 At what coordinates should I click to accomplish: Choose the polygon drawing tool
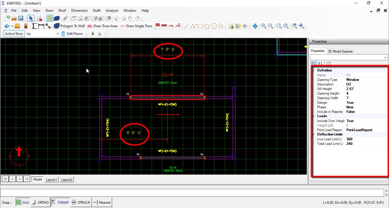point(207,26)
